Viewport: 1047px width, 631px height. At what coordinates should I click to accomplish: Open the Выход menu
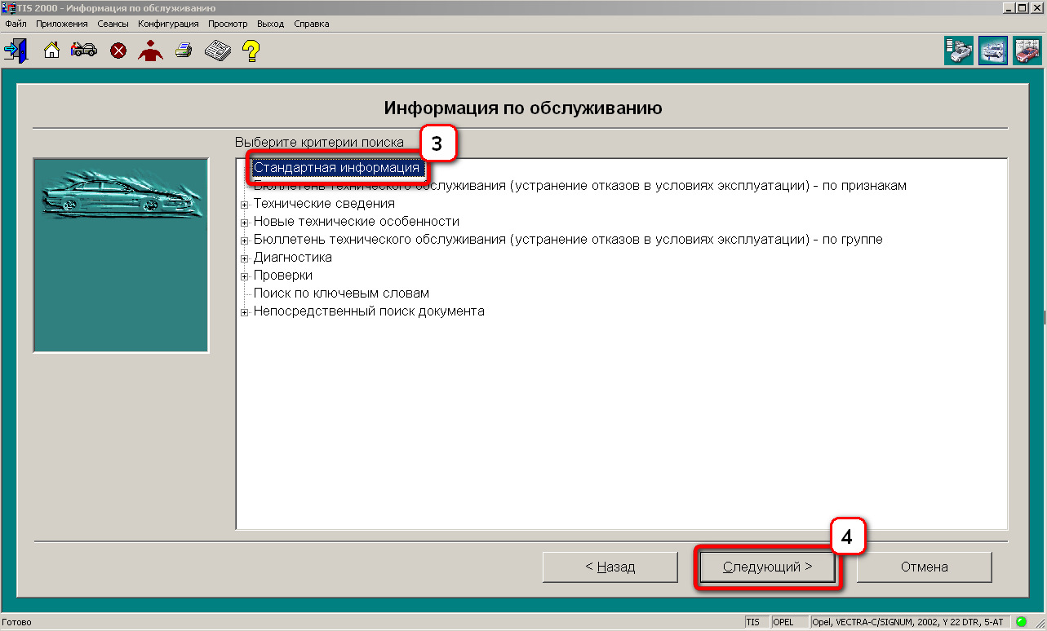click(270, 24)
